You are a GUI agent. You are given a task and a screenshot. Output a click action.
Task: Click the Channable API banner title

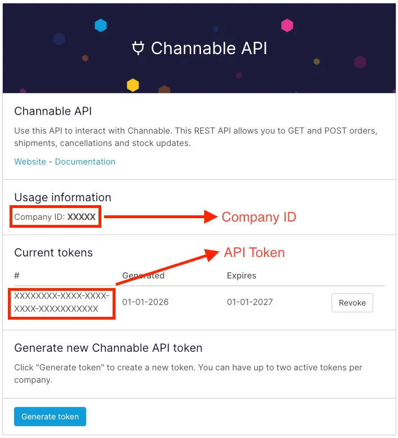[x=209, y=48]
